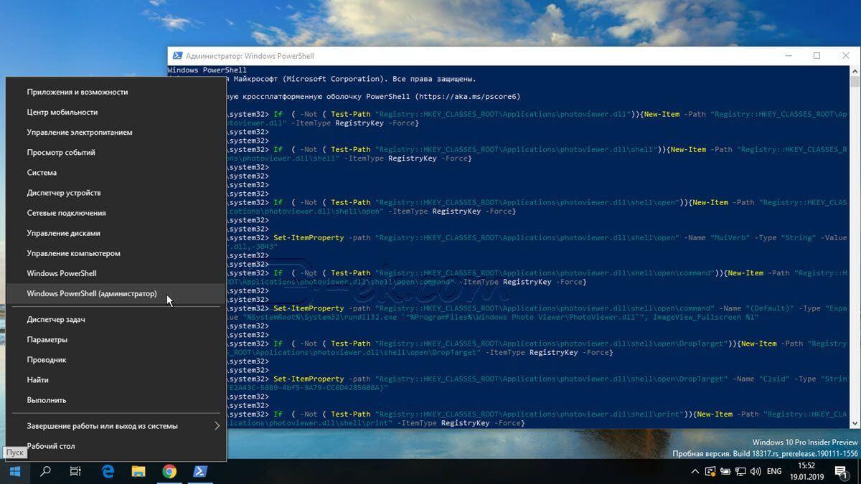Open Сетевые подключения
The width and height of the screenshot is (861, 484).
[116, 212]
